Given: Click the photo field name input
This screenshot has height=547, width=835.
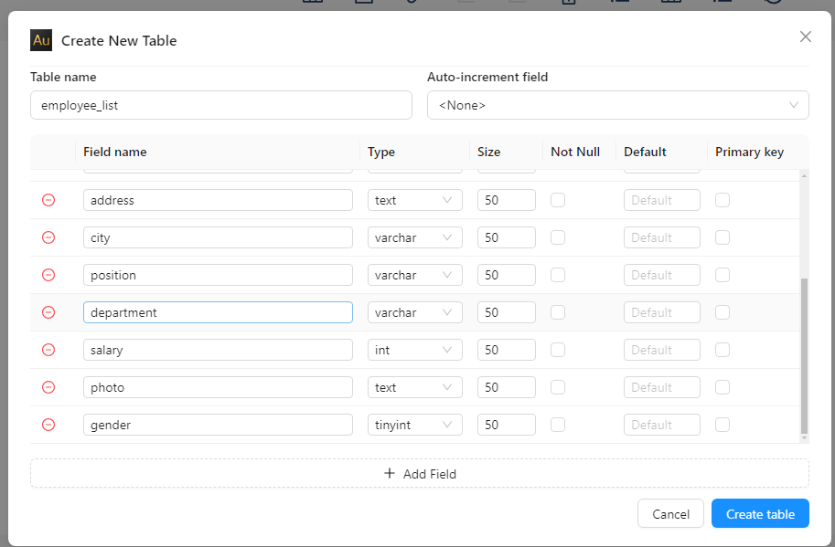Looking at the screenshot, I should coord(218,387).
